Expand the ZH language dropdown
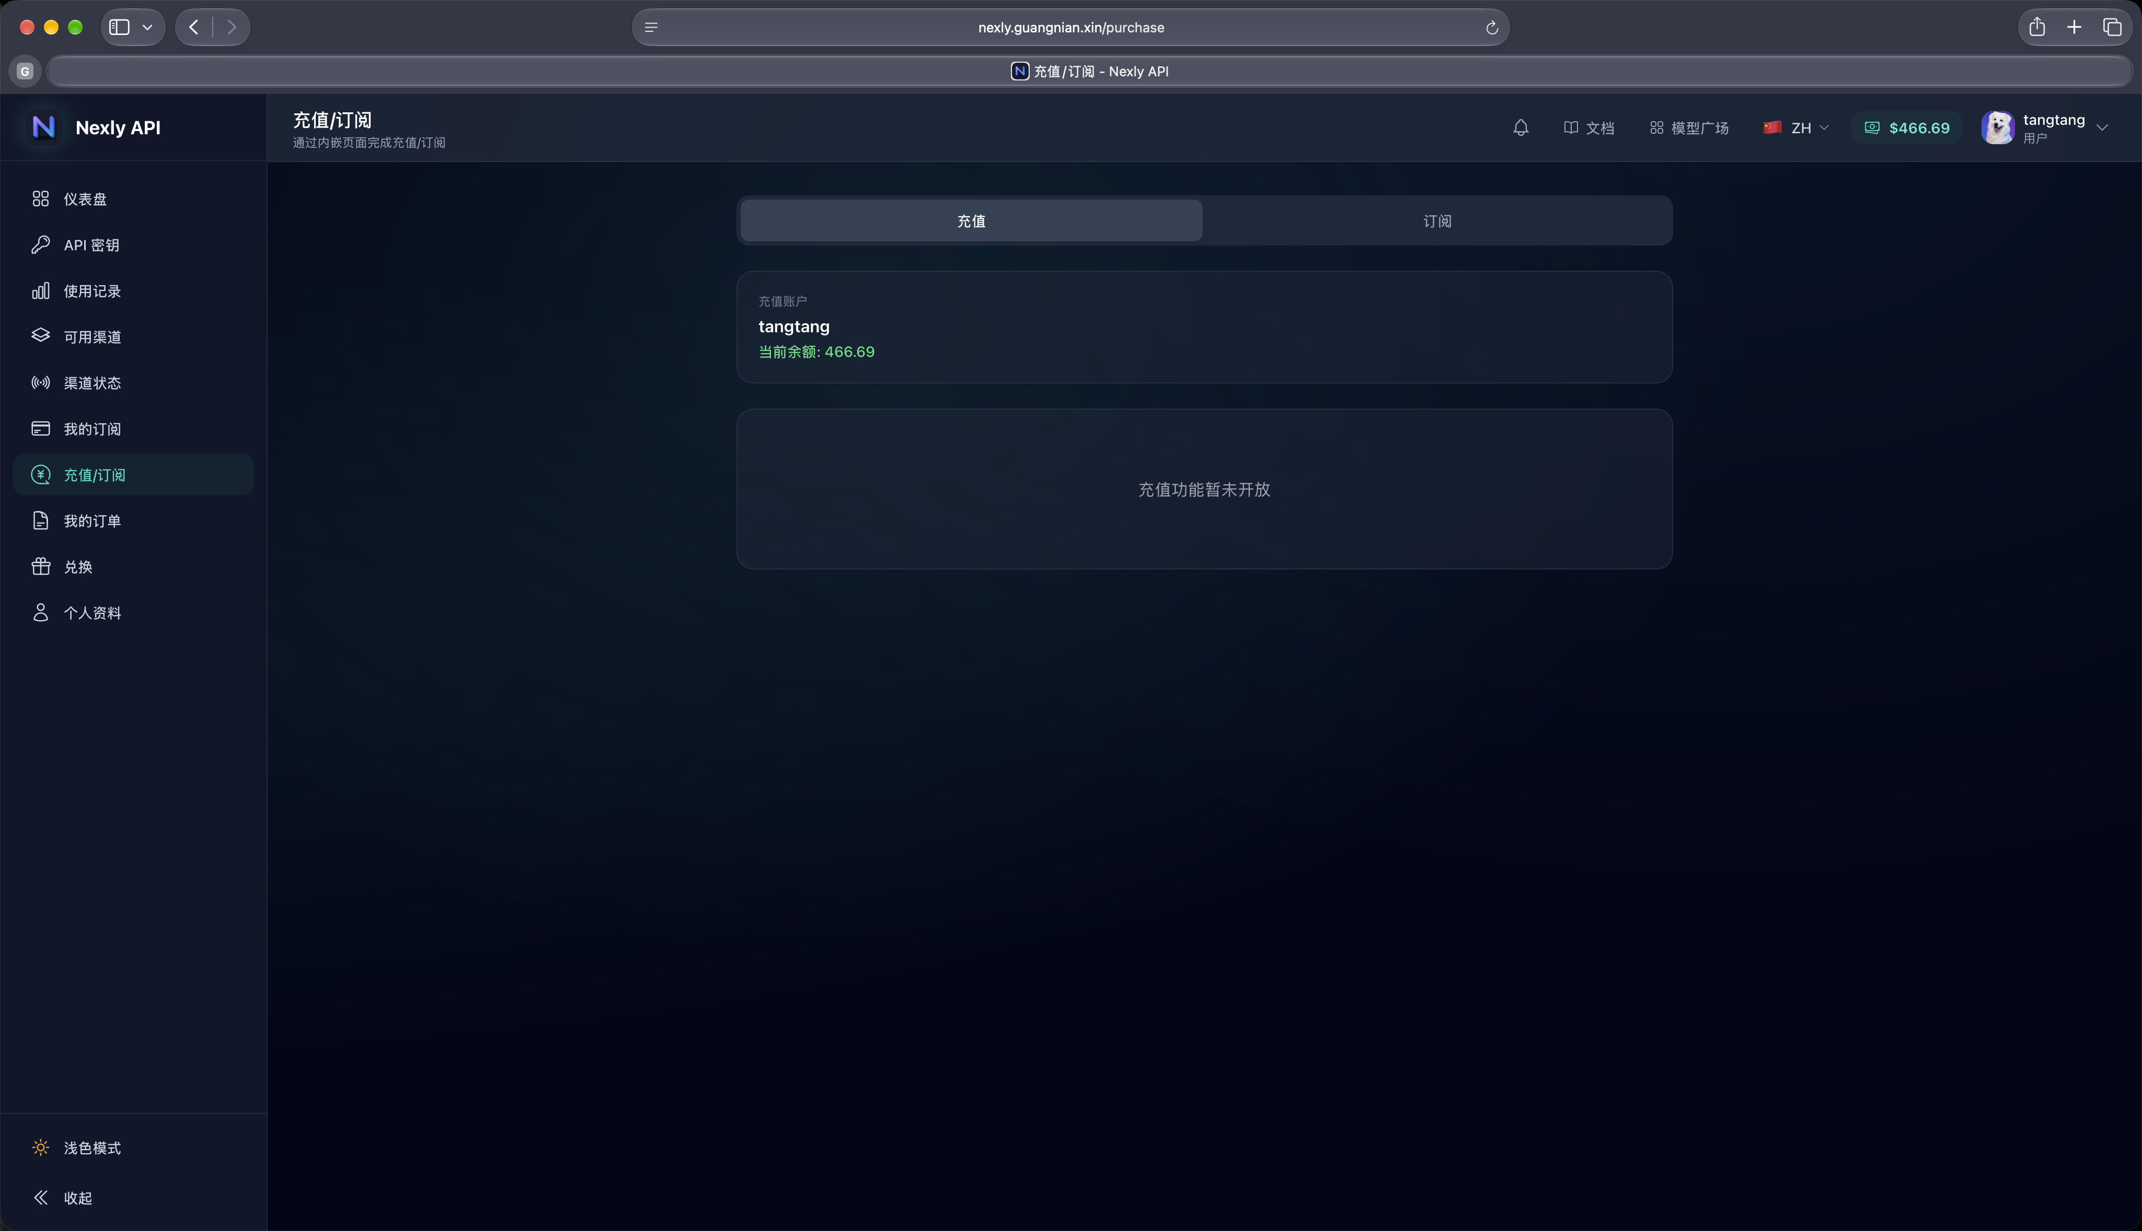 point(1796,127)
